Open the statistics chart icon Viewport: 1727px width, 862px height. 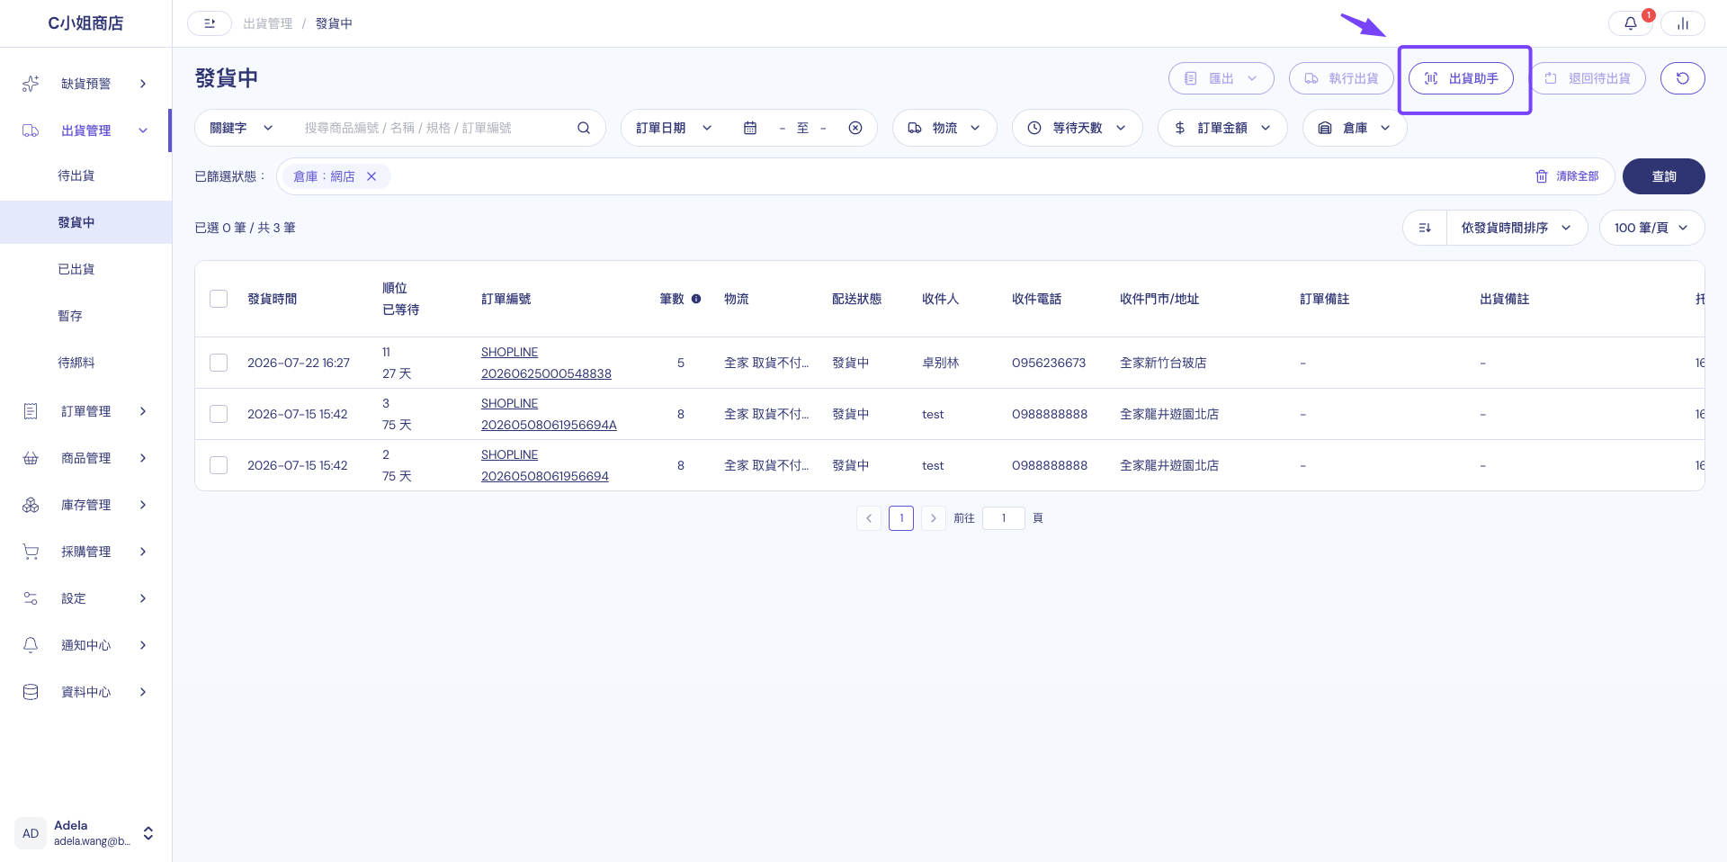1682,23
